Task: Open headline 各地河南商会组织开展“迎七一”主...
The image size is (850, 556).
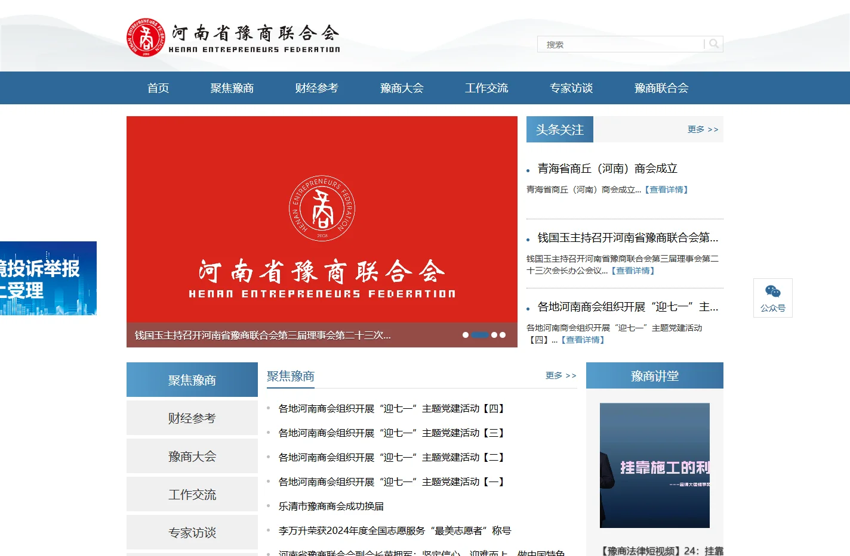Action: click(x=628, y=307)
